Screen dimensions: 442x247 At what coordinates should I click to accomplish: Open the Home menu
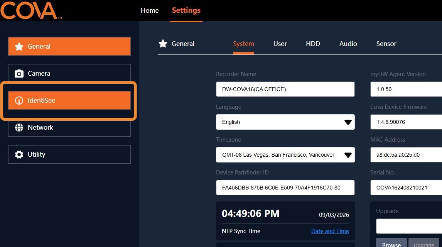point(150,10)
